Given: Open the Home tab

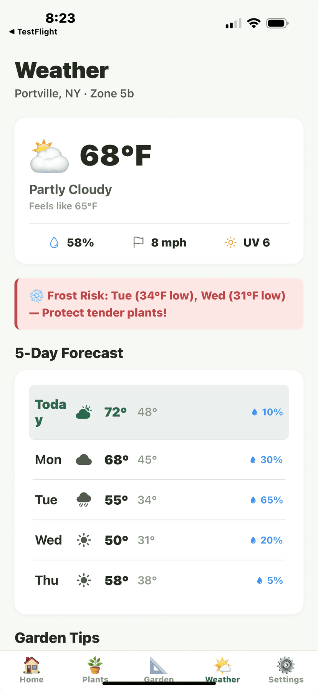Looking at the screenshot, I should click(x=31, y=670).
